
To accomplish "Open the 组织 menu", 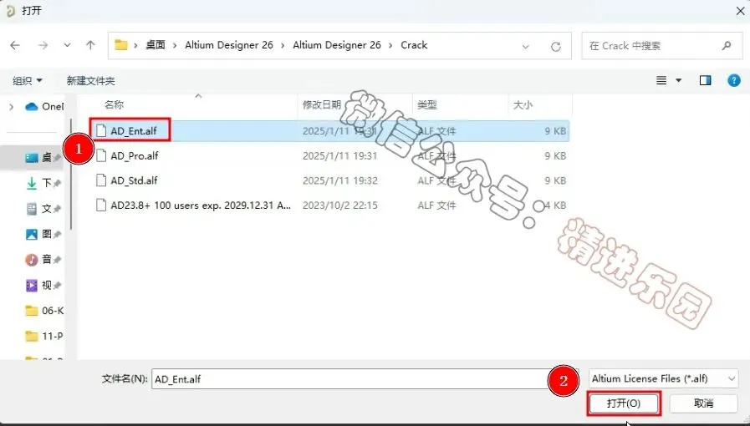I will pyautogui.click(x=28, y=81).
